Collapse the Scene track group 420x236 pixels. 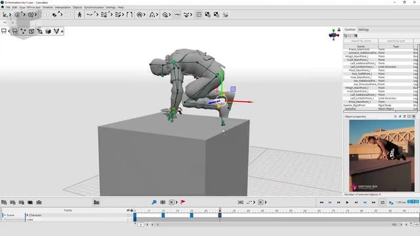click(x=5, y=215)
